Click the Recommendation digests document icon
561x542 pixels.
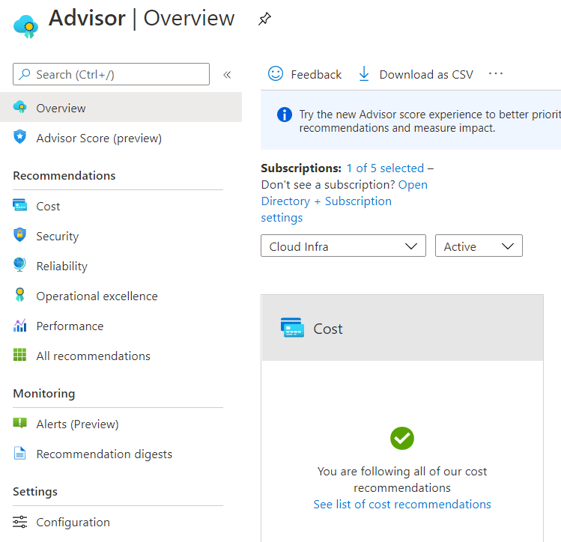pos(19,453)
